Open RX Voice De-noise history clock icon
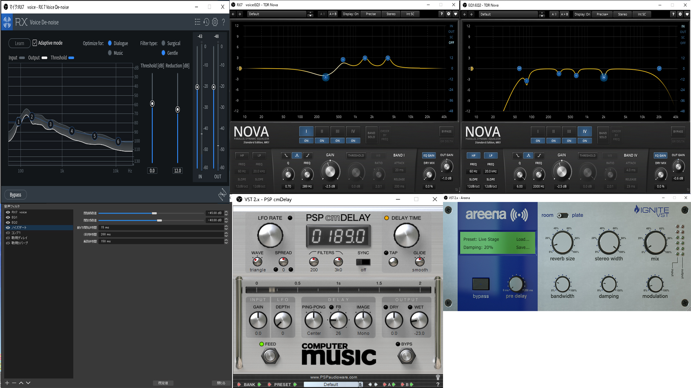The width and height of the screenshot is (691, 388). [206, 22]
